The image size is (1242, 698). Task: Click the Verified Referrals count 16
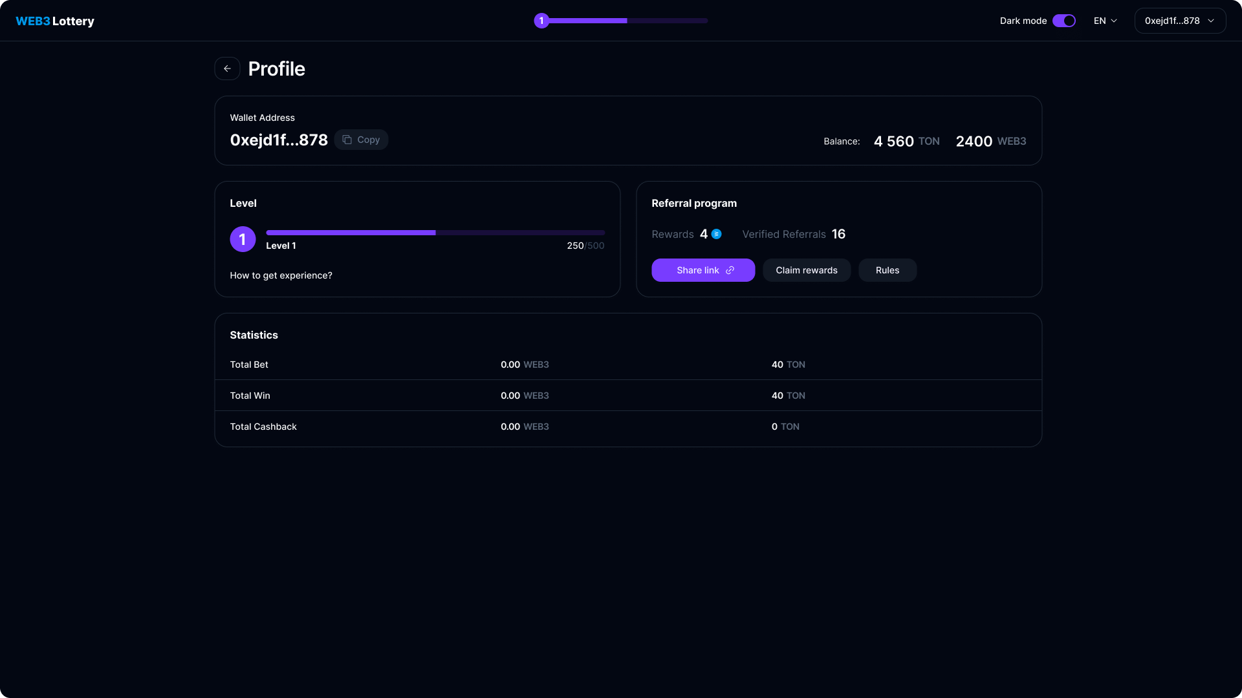(x=838, y=234)
